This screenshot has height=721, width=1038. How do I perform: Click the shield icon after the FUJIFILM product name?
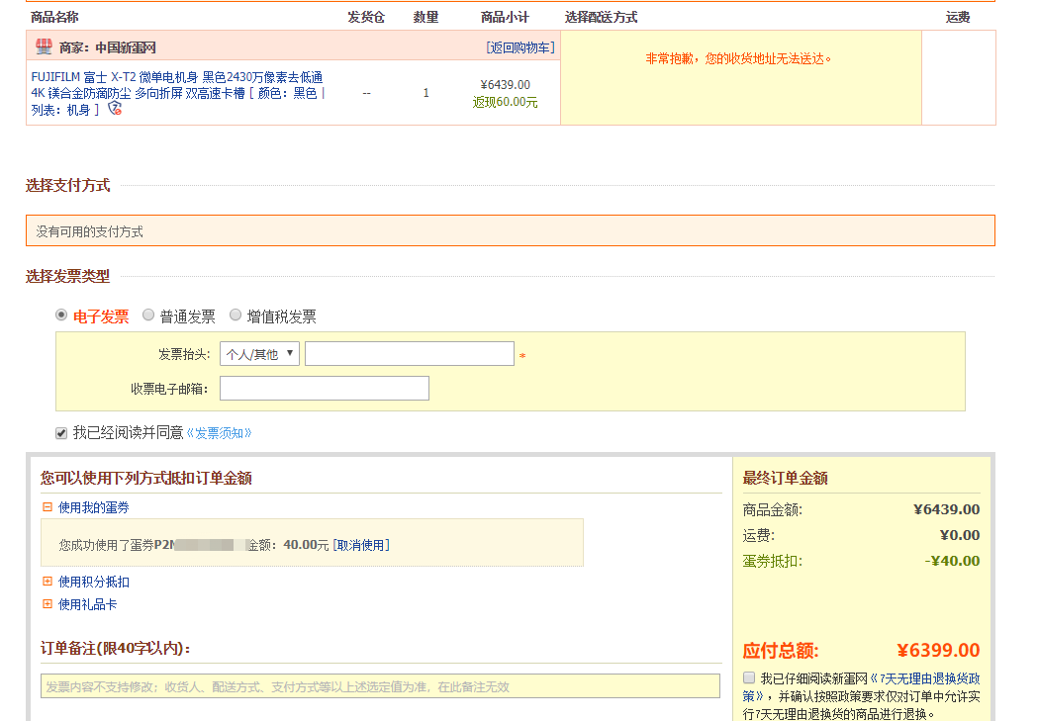[x=115, y=109]
